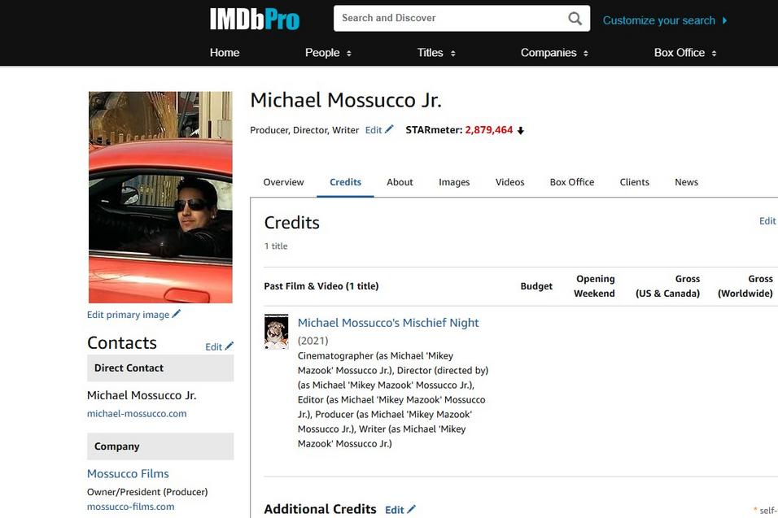Click pencil icon by Edit primary image

[x=177, y=314]
